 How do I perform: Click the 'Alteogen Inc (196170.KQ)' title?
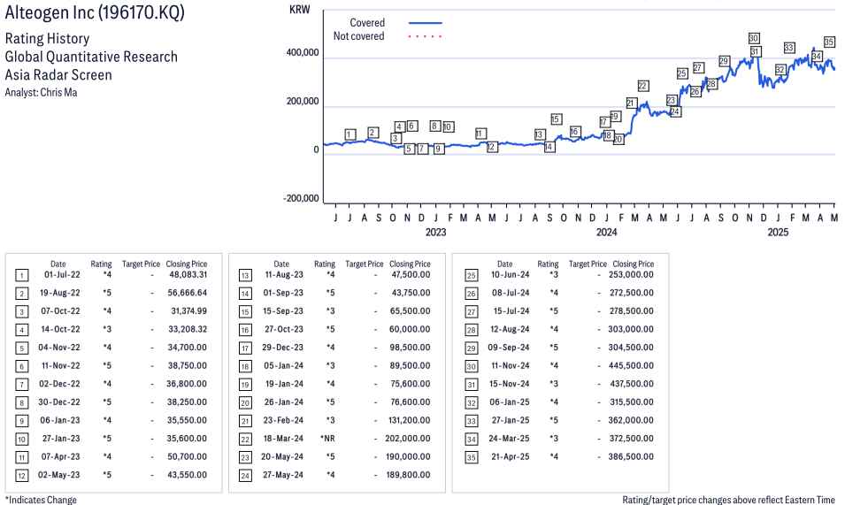pos(95,11)
